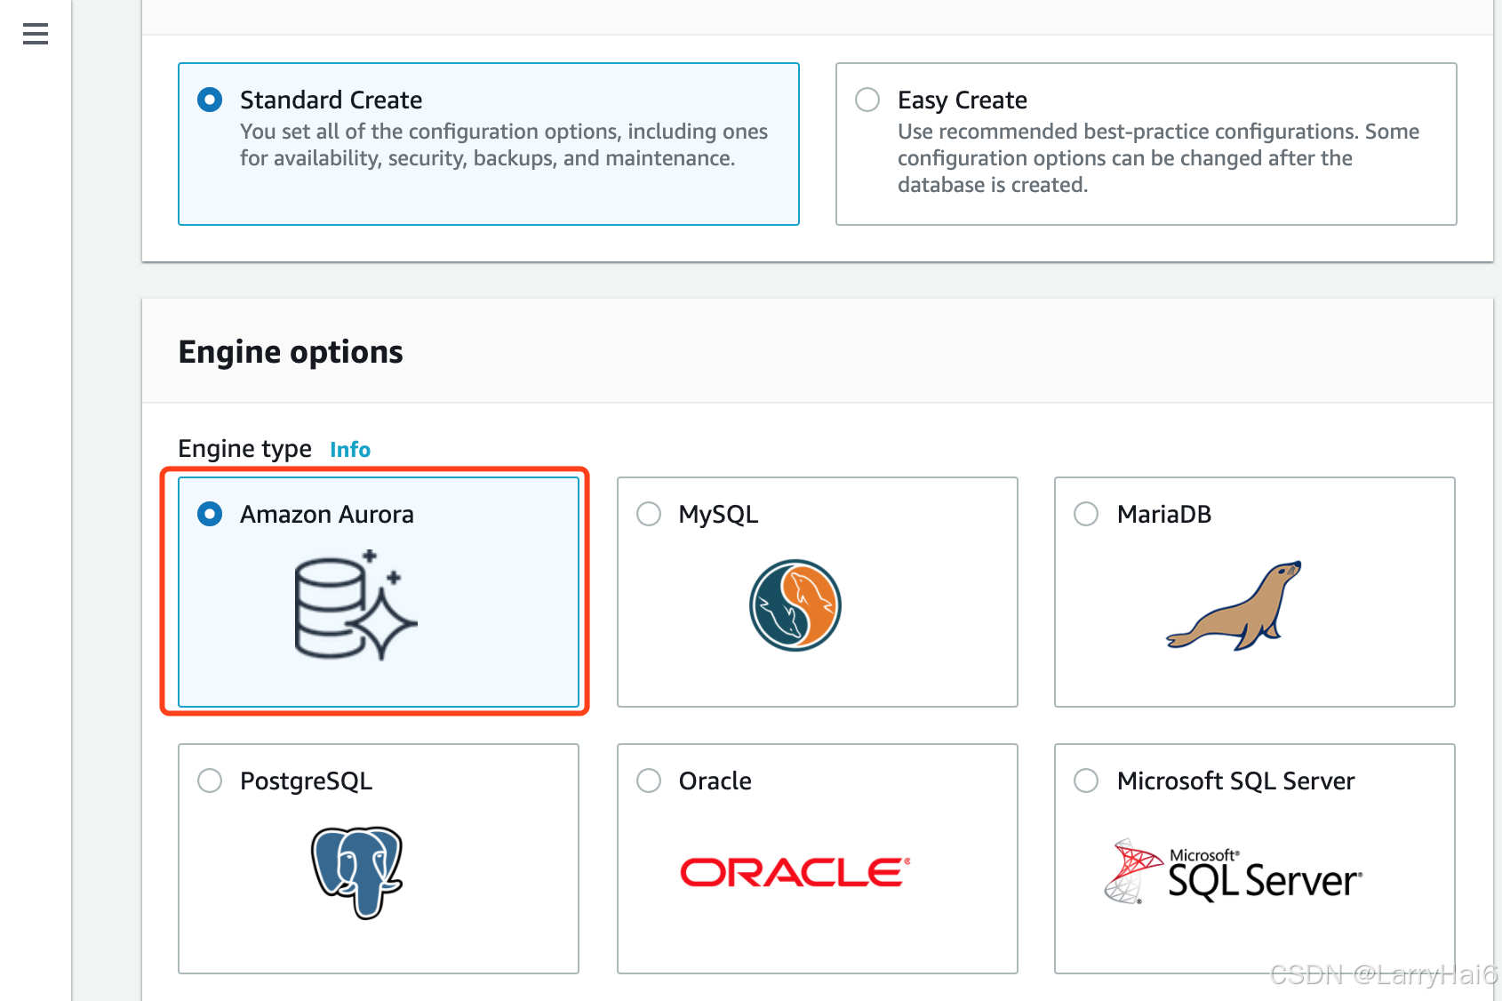Click the red Oracle logo
Viewport: 1502px width, 1001px height.
[795, 873]
